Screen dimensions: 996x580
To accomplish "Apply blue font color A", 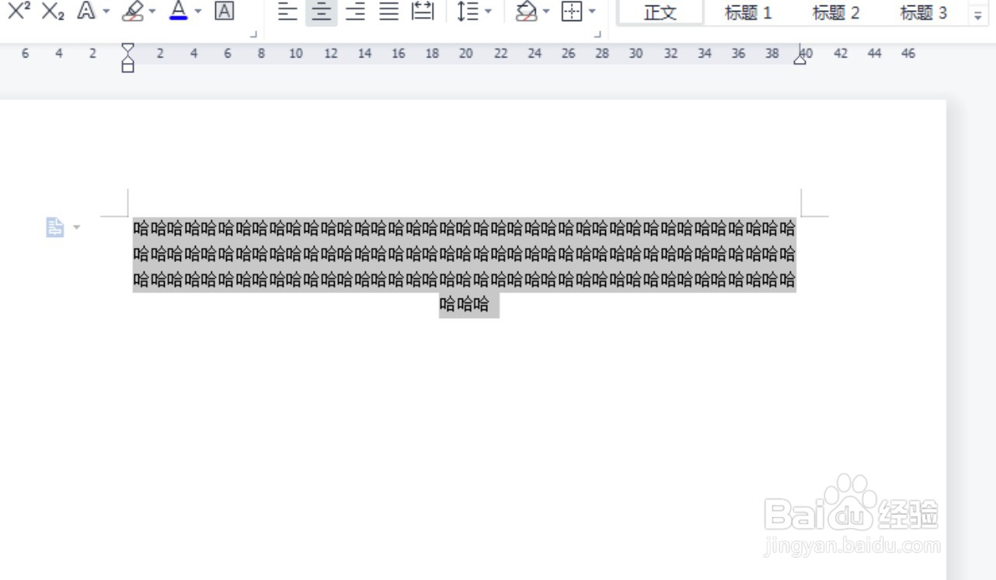I will [x=179, y=11].
